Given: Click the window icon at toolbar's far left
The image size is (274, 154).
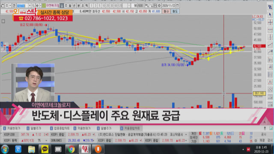Looking at the screenshot, I should tap(3, 6).
